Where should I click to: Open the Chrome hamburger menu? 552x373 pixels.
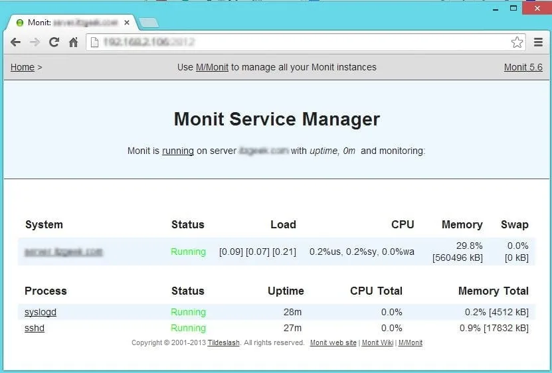point(538,42)
